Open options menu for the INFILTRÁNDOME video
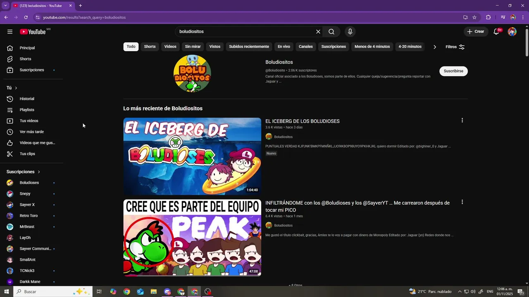This screenshot has height=297, width=529. point(462,202)
